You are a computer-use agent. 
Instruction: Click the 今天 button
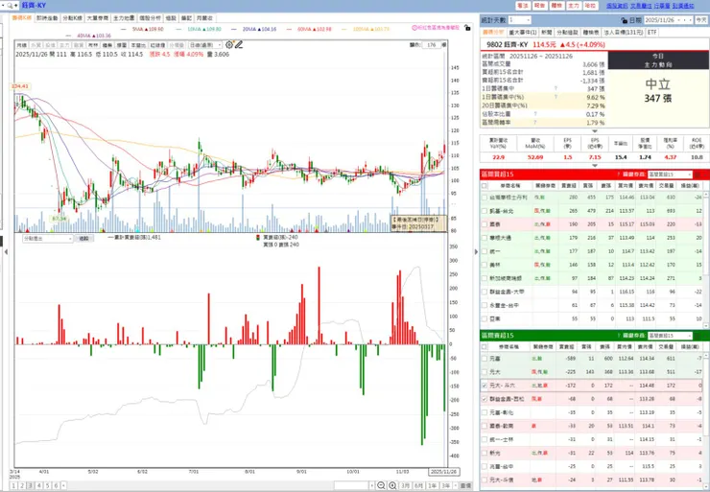pos(701,20)
